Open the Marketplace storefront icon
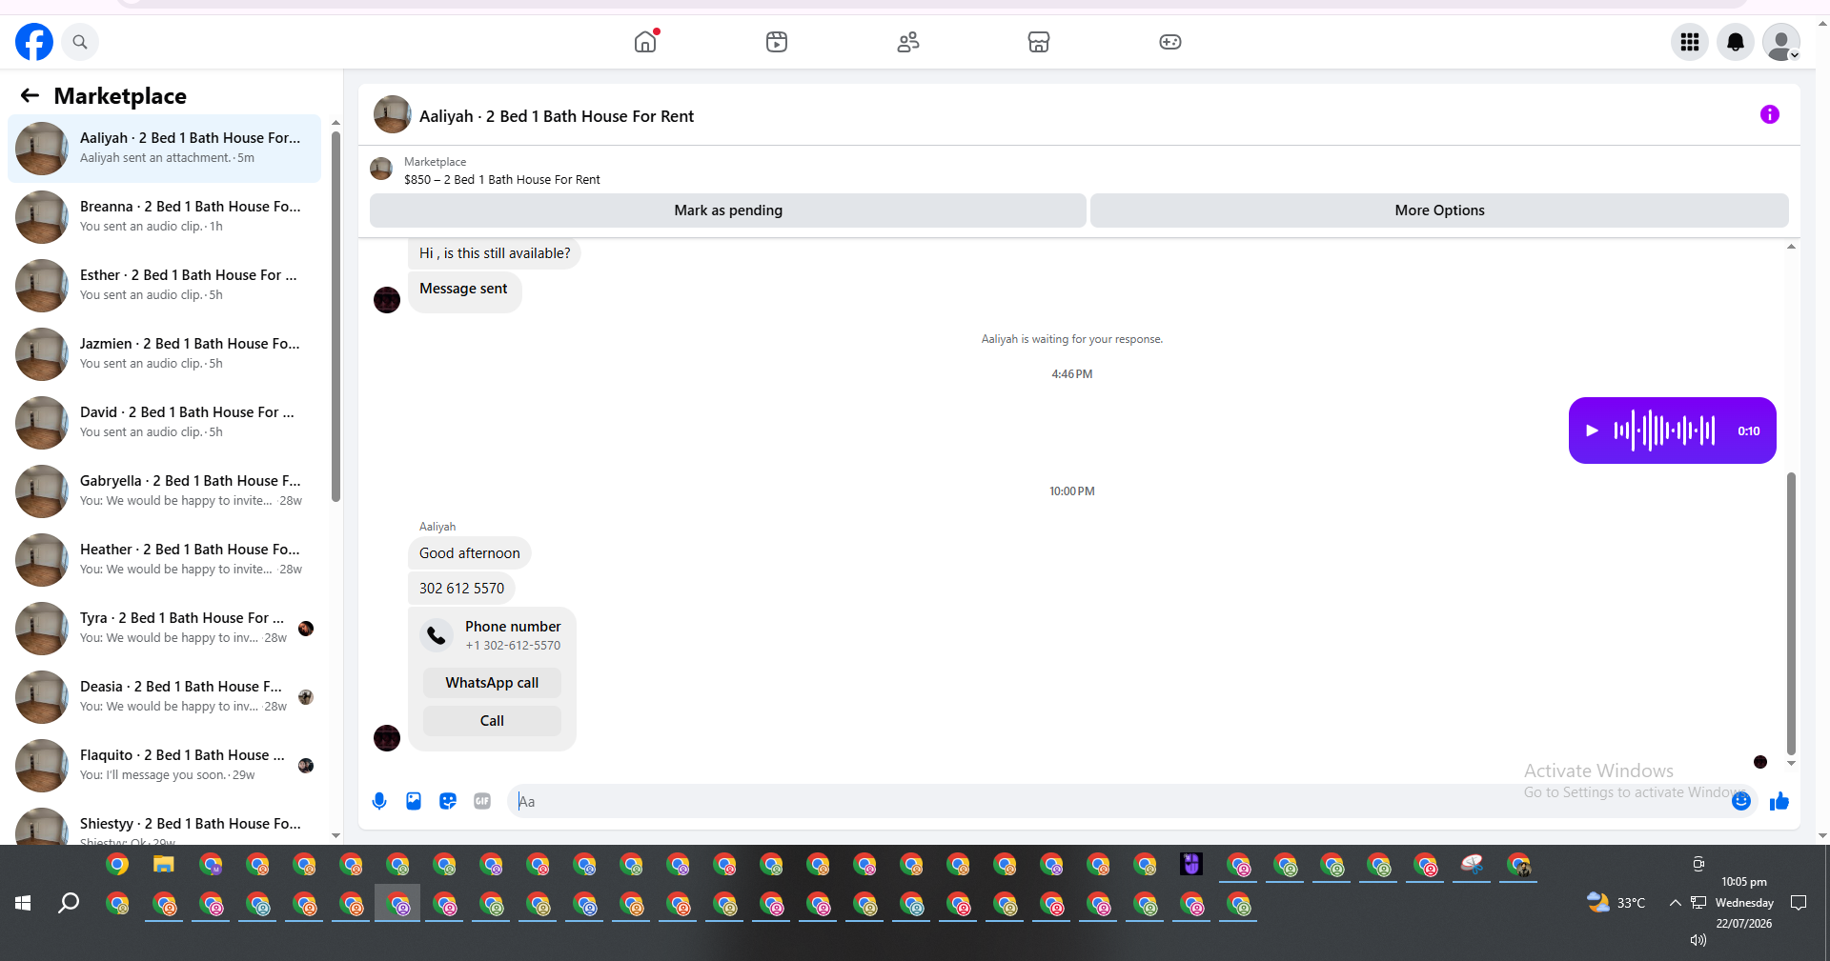Viewport: 1830px width, 961px height. point(1039,42)
